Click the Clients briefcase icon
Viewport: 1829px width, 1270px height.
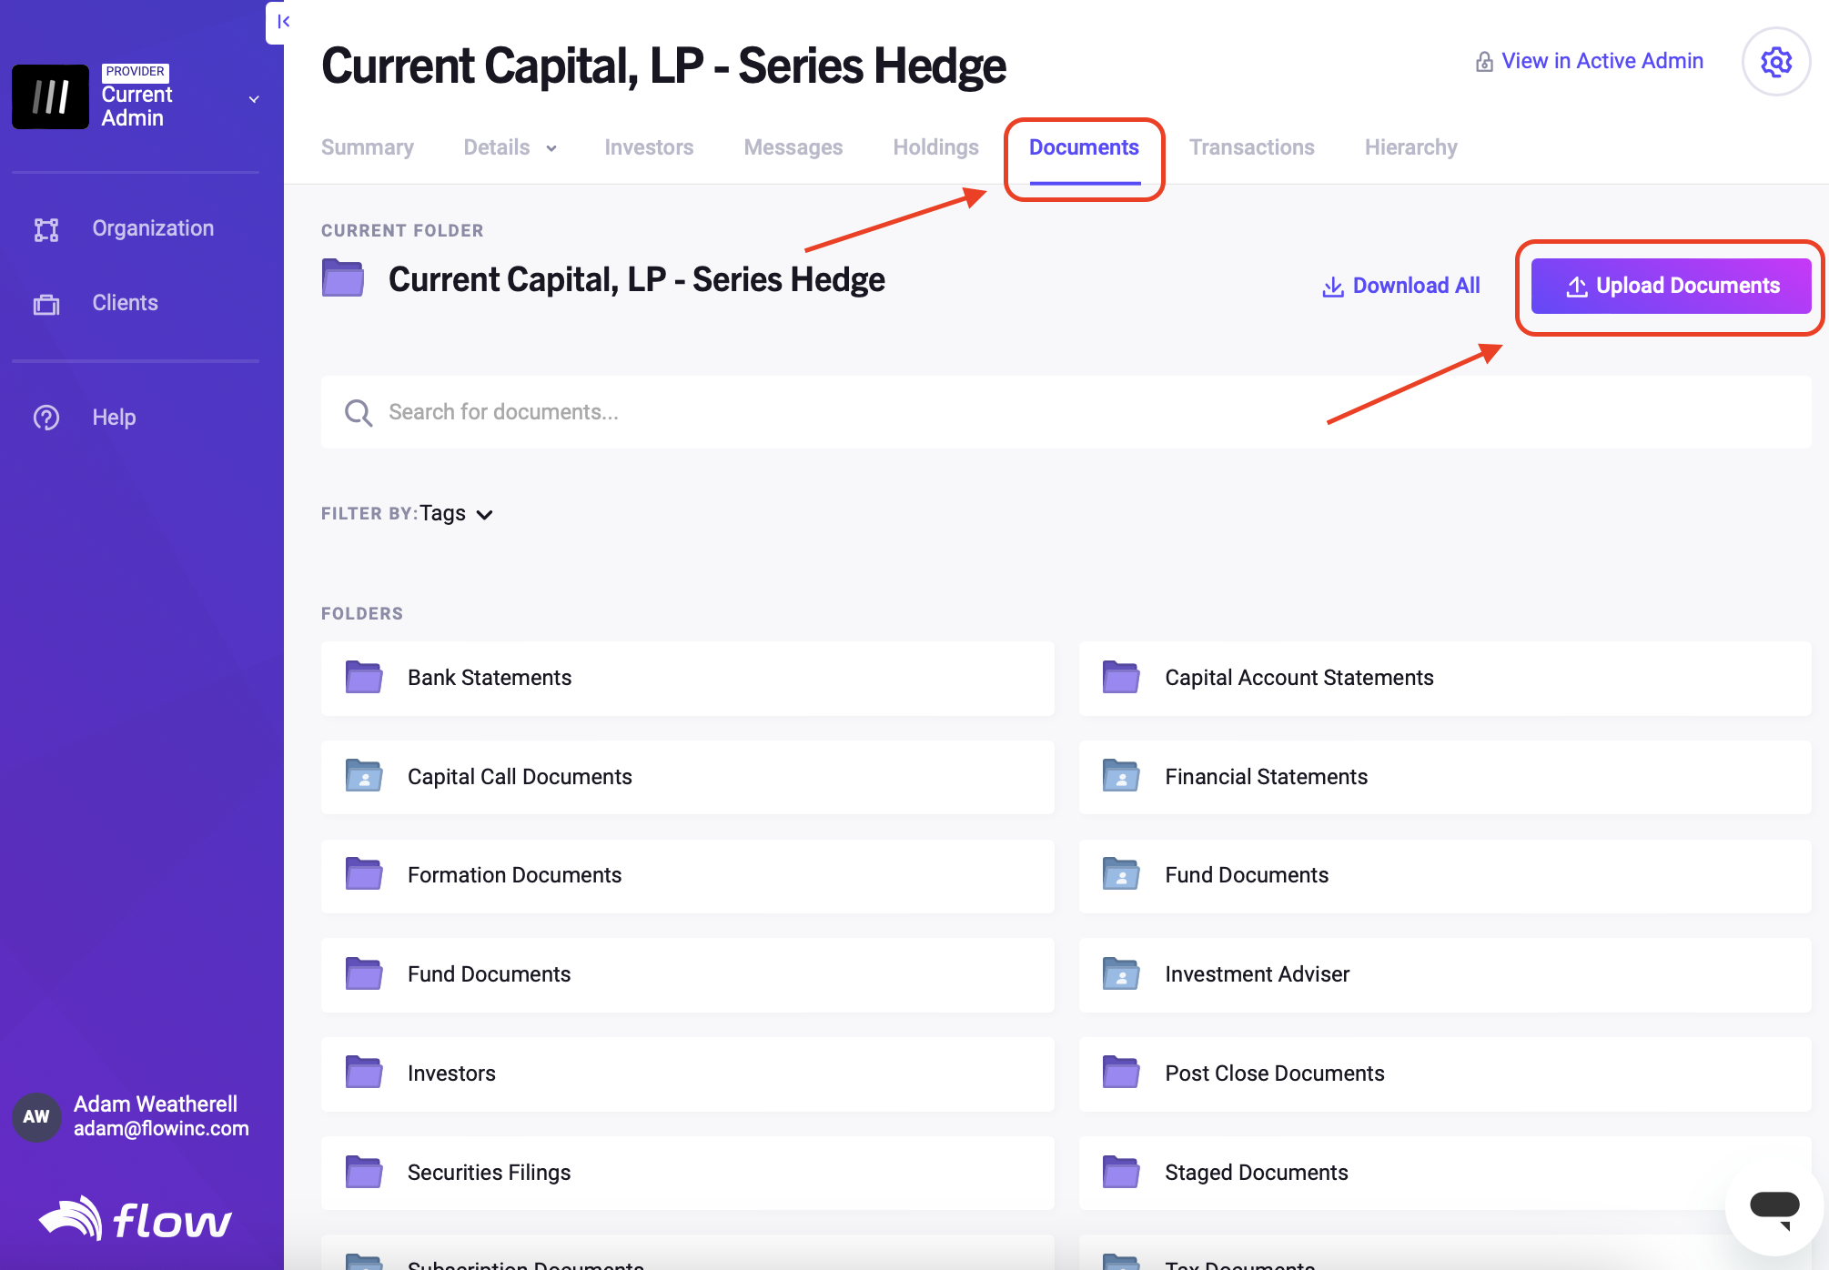[46, 304]
